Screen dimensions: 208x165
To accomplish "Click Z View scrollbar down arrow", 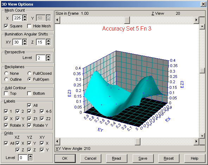I will pyautogui.click(x=202, y=136).
